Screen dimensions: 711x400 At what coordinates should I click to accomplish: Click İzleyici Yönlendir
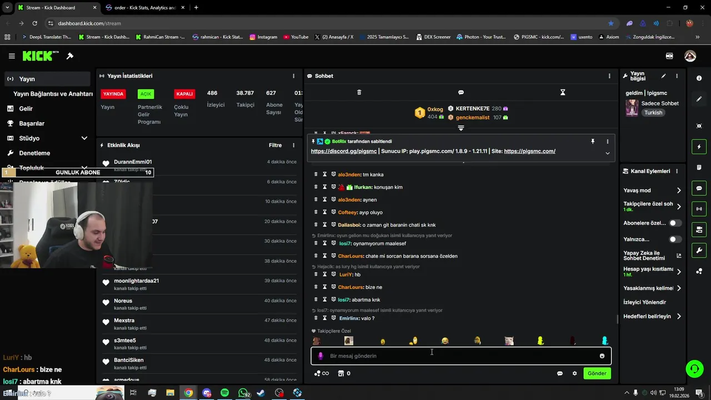point(644,302)
